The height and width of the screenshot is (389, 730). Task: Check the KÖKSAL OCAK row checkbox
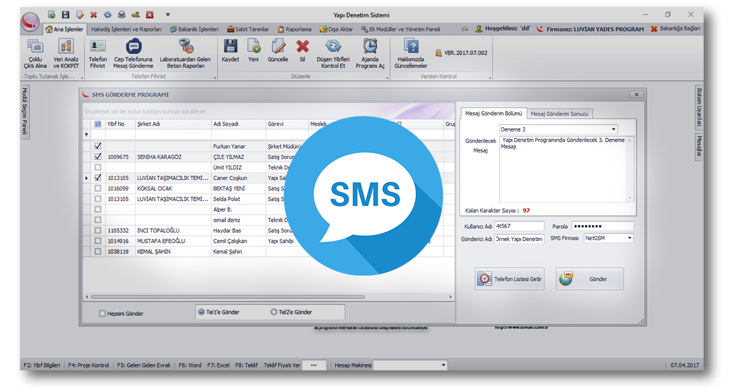(98, 188)
